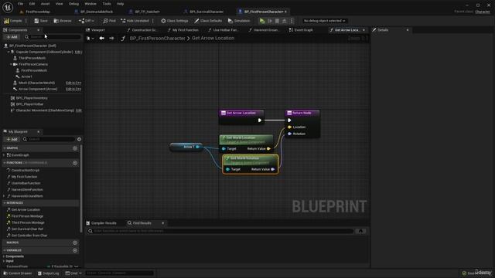The height and width of the screenshot is (278, 495).
Task: Open the Edit menu
Action: (x=32, y=4)
